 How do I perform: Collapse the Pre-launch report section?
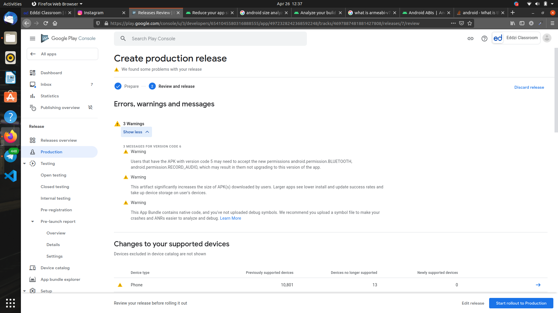point(32,221)
